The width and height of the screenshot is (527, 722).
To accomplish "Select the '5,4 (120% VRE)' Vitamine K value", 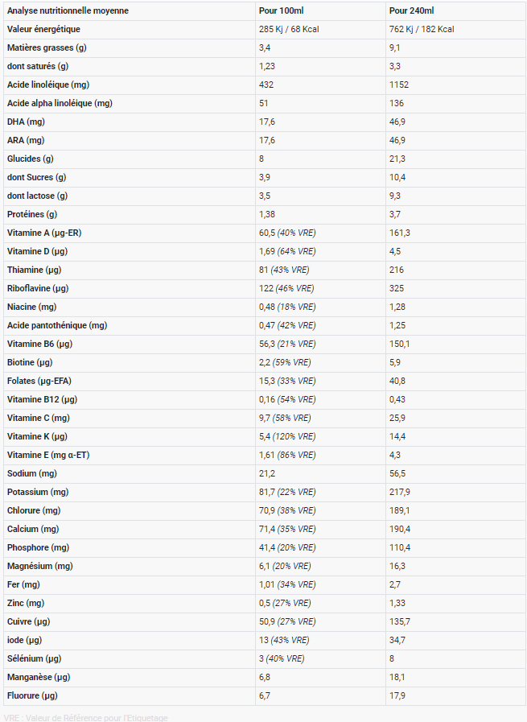I will pos(287,436).
